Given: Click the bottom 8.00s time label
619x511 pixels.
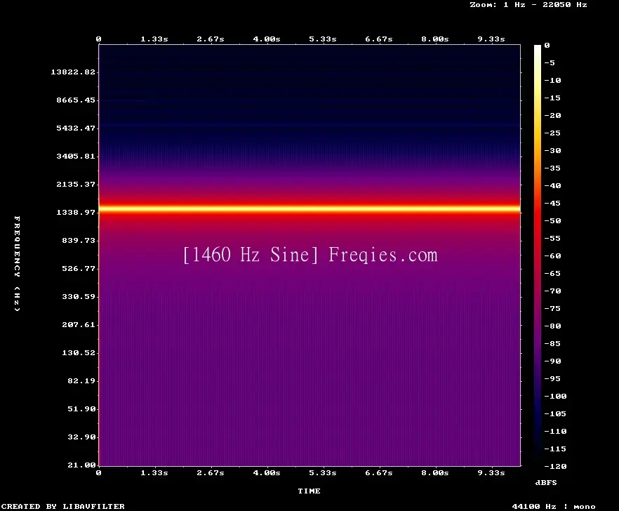Looking at the screenshot, I should pos(434,472).
